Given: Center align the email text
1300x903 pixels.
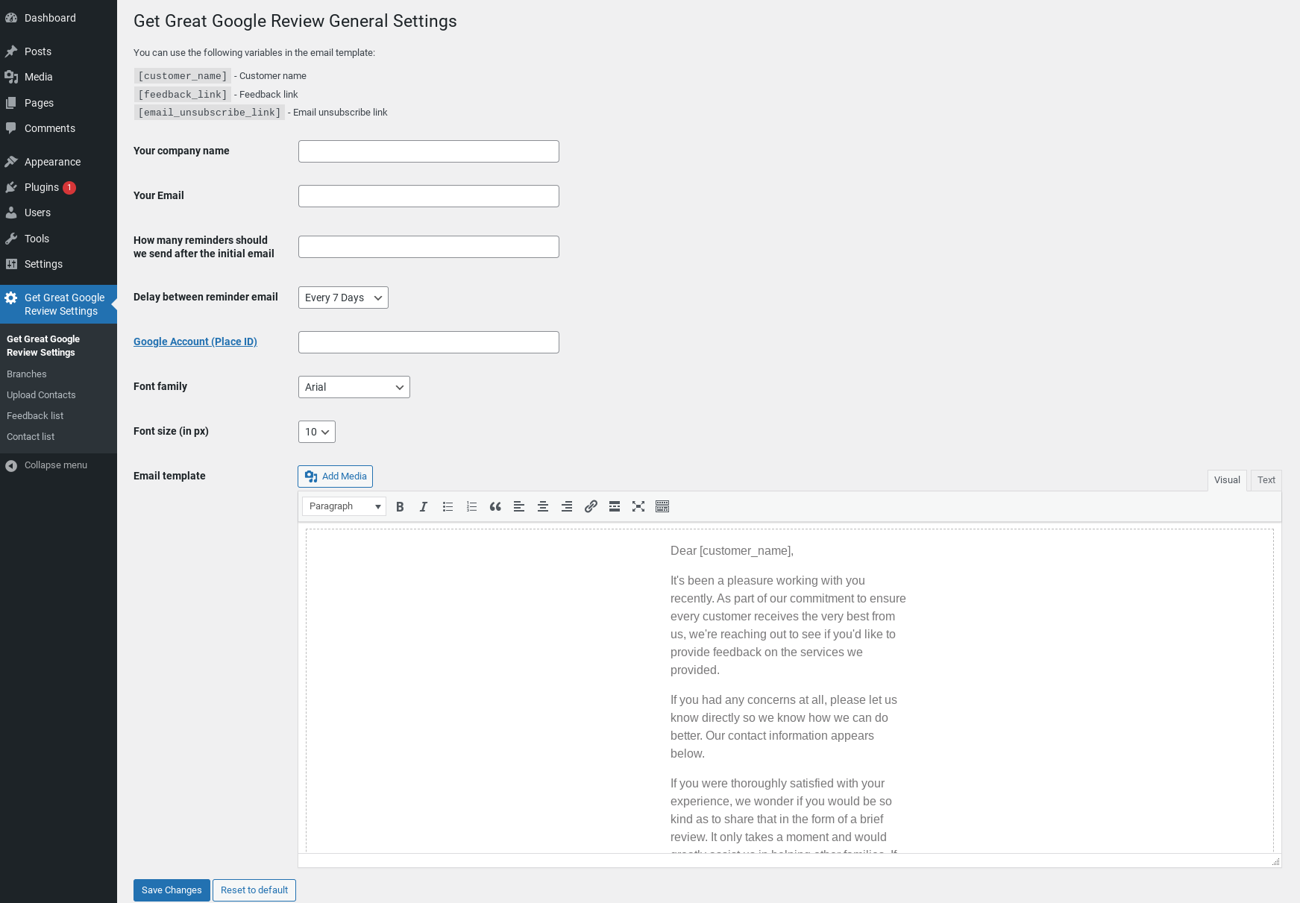Looking at the screenshot, I should pyautogui.click(x=543, y=507).
